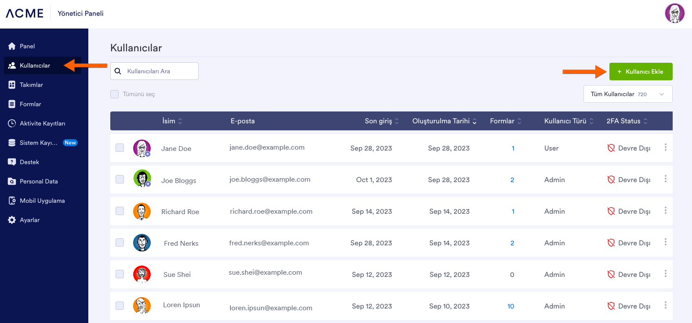Open the profile avatar in top right
Screen dimensions: 692x323
pos(674,13)
